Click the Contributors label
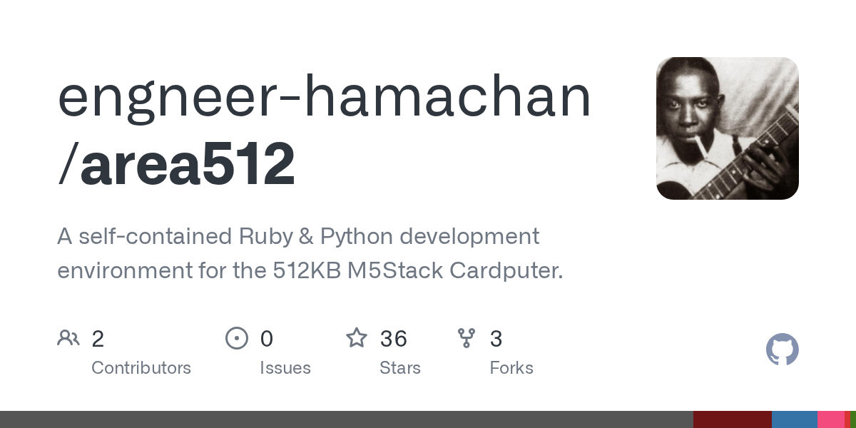Viewport: 856px width, 428px height. point(141,368)
